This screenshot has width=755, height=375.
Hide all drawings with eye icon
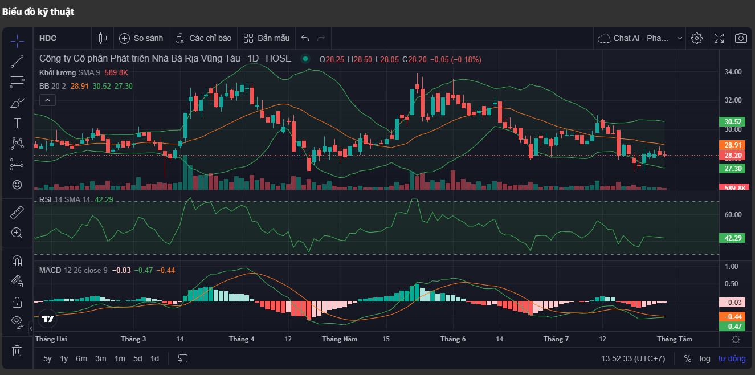click(17, 321)
